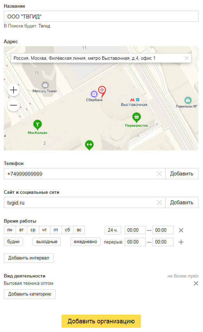Click building number 15 on the map
The image size is (203, 332).
pos(36,73)
